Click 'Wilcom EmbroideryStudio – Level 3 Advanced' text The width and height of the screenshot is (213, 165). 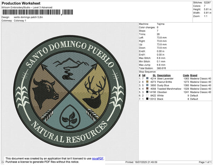[x=27, y=7]
